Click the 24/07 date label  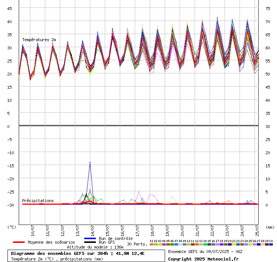point(242,231)
